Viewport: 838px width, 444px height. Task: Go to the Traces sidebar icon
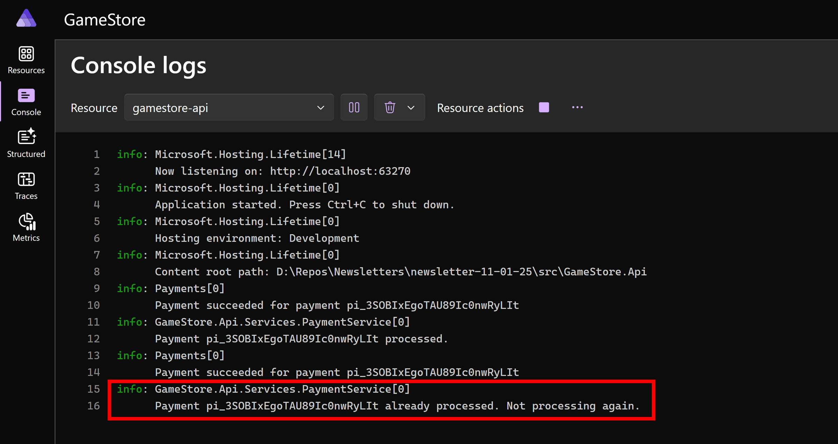click(26, 179)
